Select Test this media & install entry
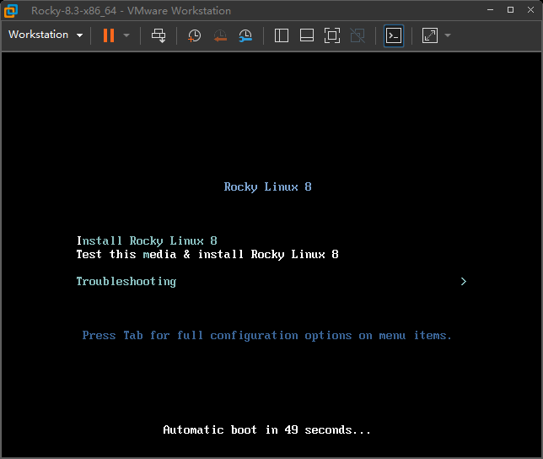Screen dimensions: 543x459 [207, 254]
